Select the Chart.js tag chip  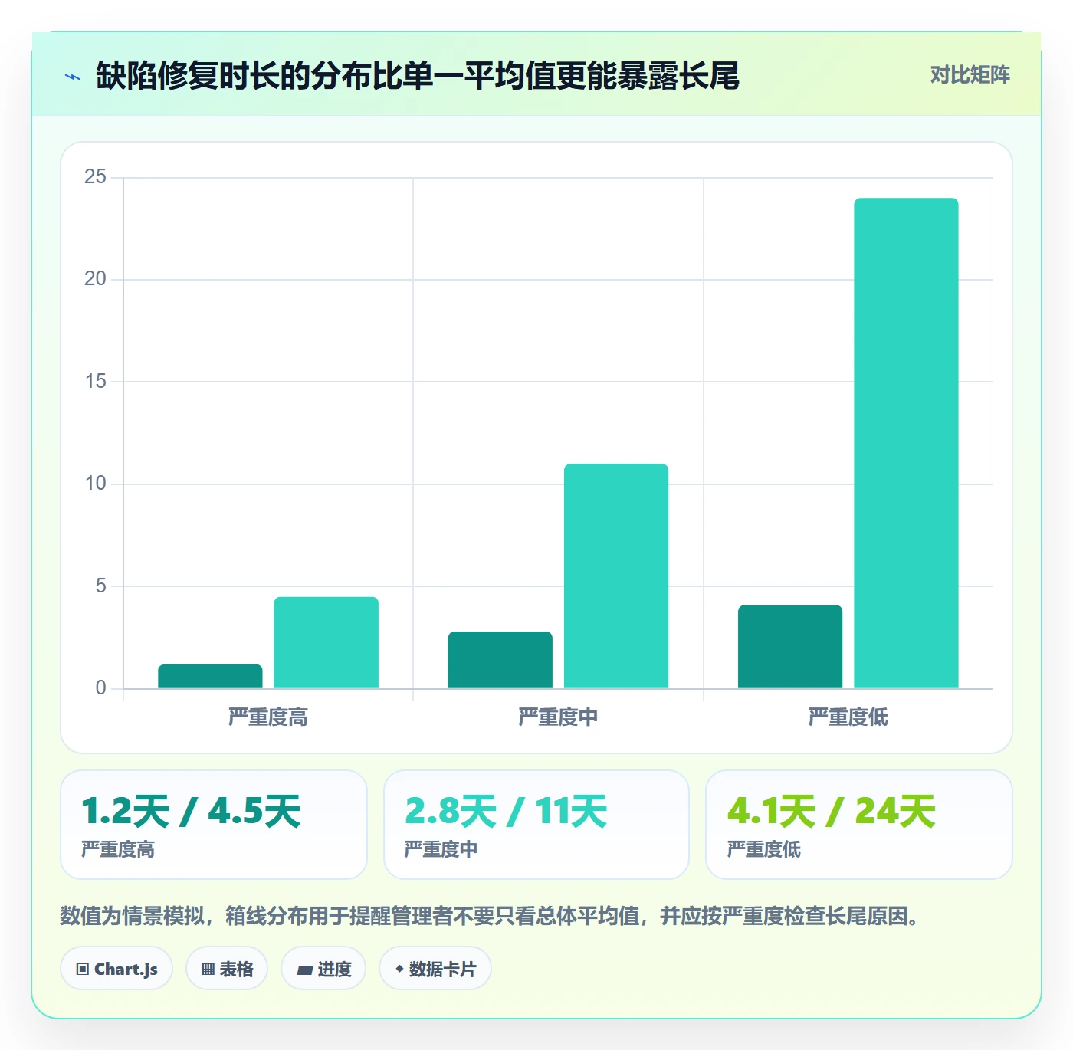tap(116, 969)
